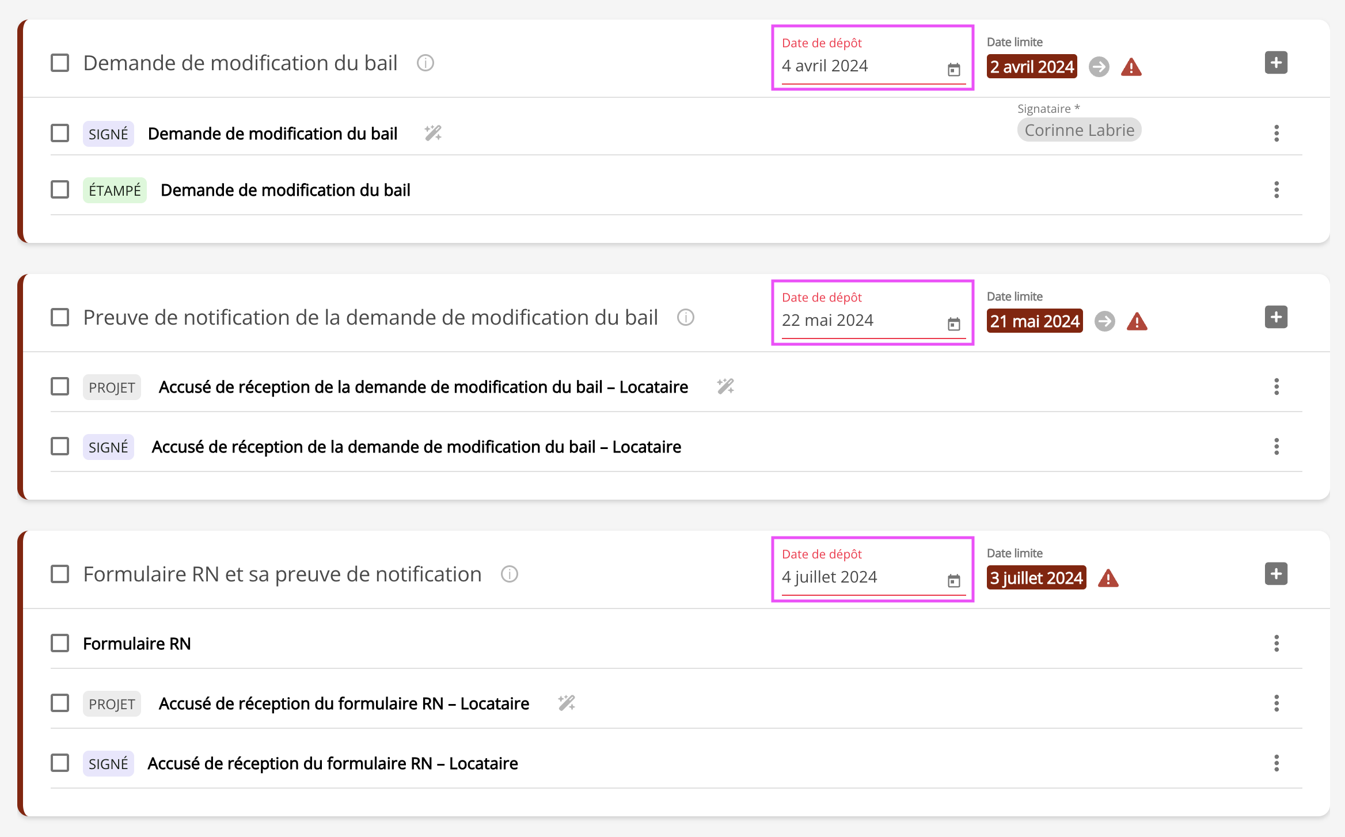
Task: Click plus button in Demande de modification section
Action: [x=1276, y=63]
